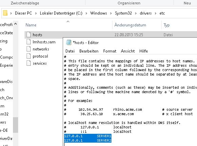Screen dimensions: 197x146
Task: Expand the chevron after Windows in path
Action: [111, 13]
